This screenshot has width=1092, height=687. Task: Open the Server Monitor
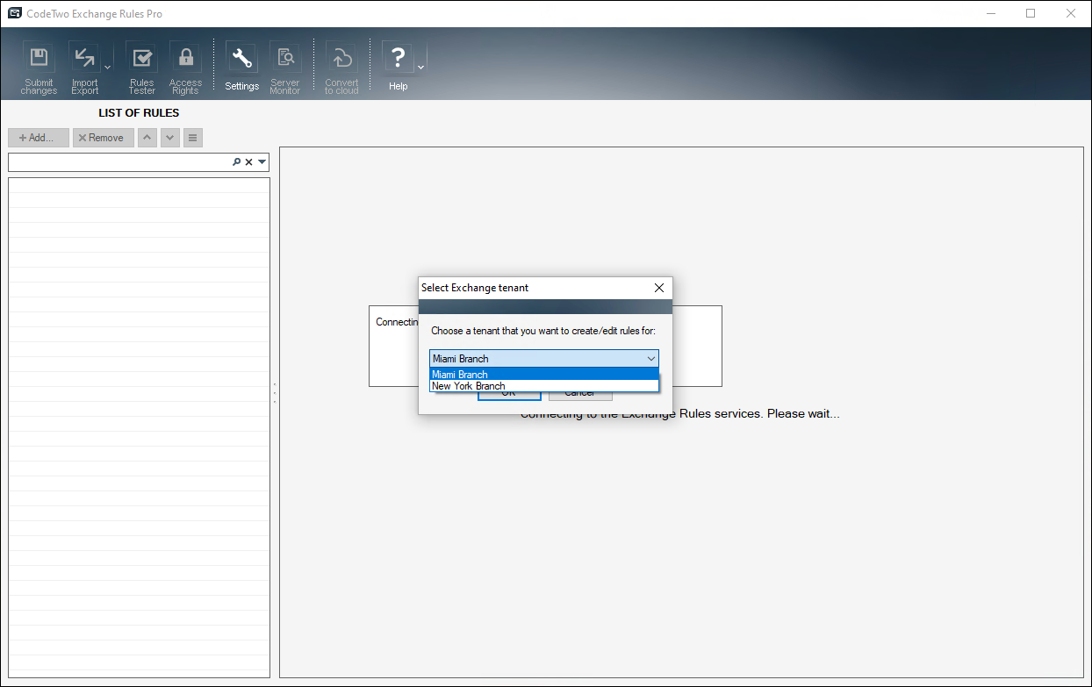tap(285, 68)
